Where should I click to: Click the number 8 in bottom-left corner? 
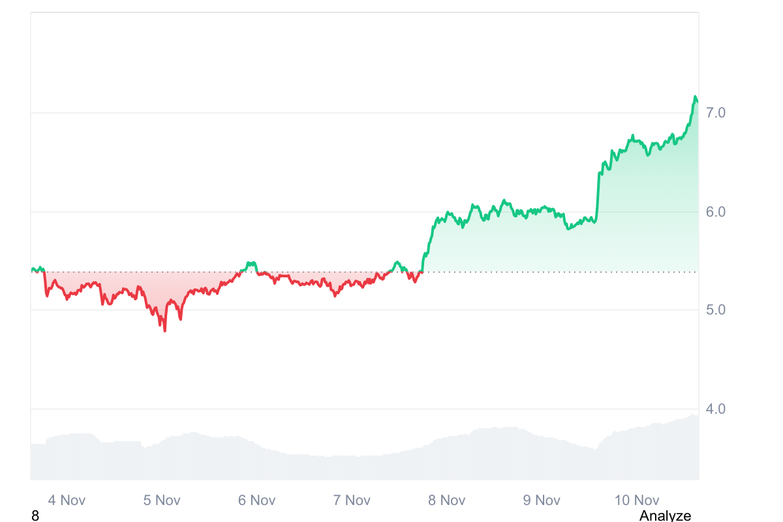[x=35, y=515]
